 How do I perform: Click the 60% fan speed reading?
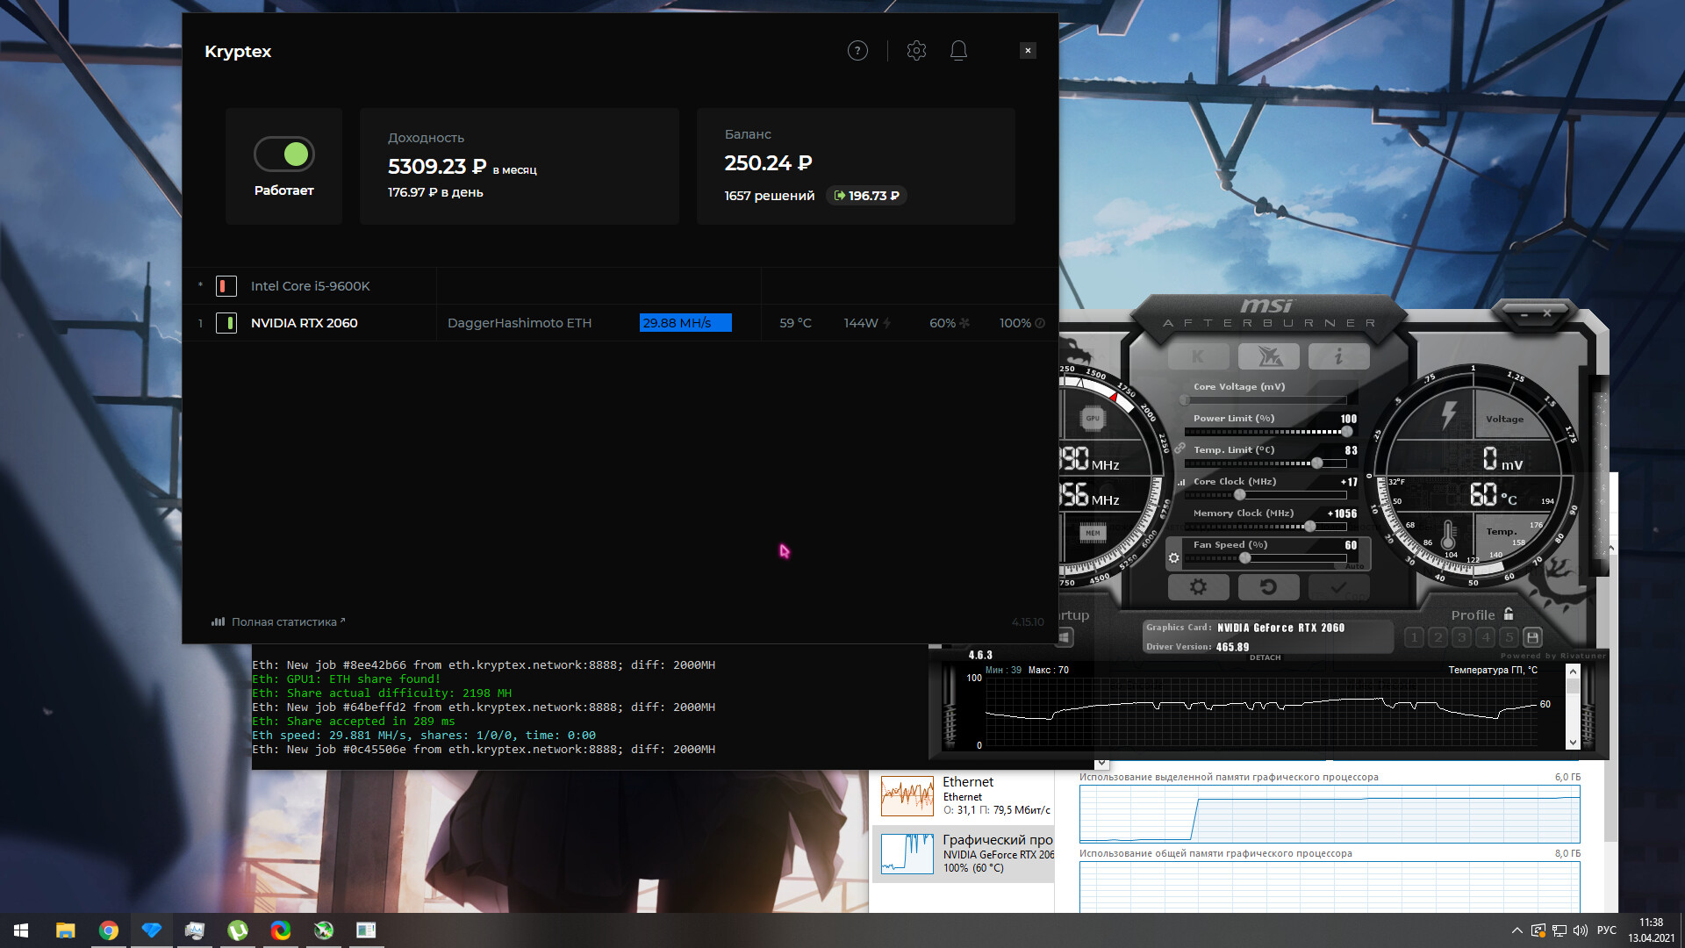[943, 323]
